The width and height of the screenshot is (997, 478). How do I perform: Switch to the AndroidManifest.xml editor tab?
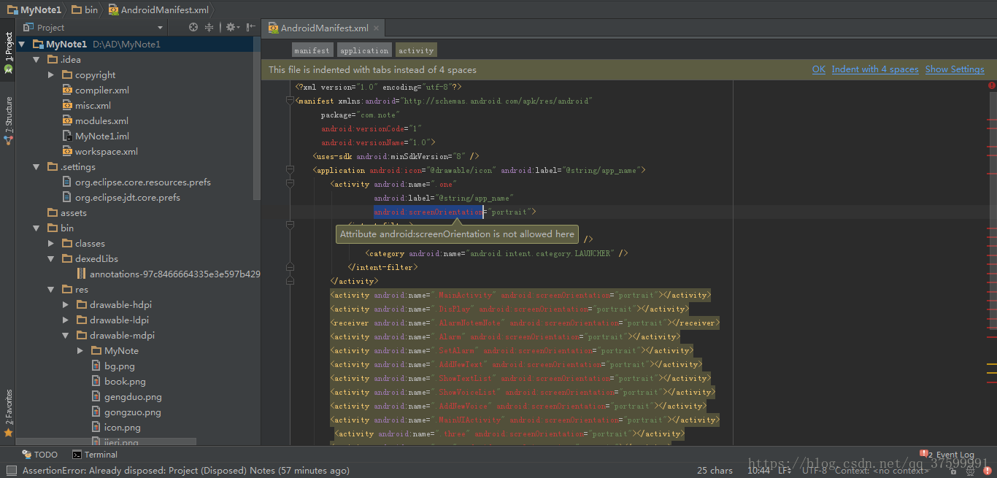coord(324,28)
